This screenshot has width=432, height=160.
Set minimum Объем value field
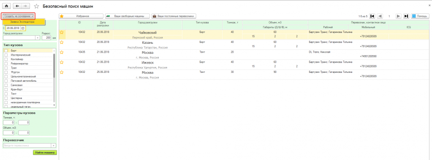(8, 133)
